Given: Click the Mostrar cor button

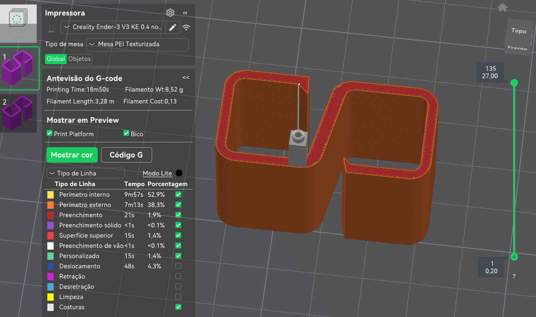Looking at the screenshot, I should tap(72, 155).
